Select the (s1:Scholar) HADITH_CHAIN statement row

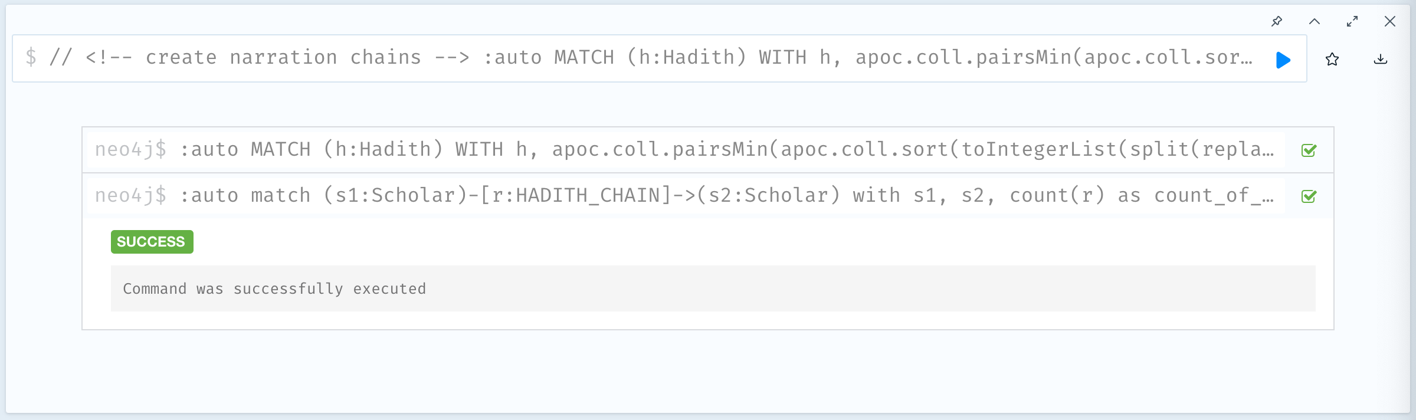coord(684,196)
